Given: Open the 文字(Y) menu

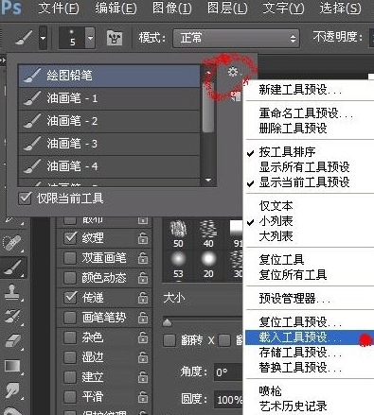Looking at the screenshot, I should tap(283, 8).
